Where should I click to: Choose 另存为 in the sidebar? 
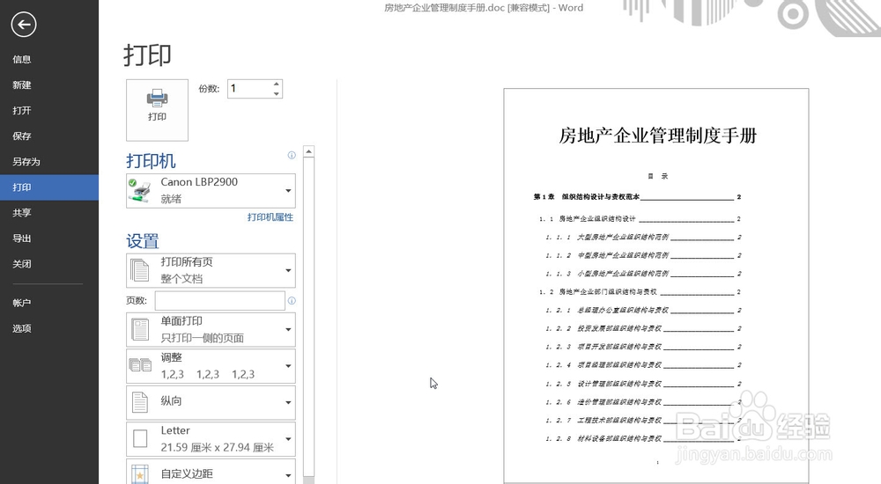point(49,161)
